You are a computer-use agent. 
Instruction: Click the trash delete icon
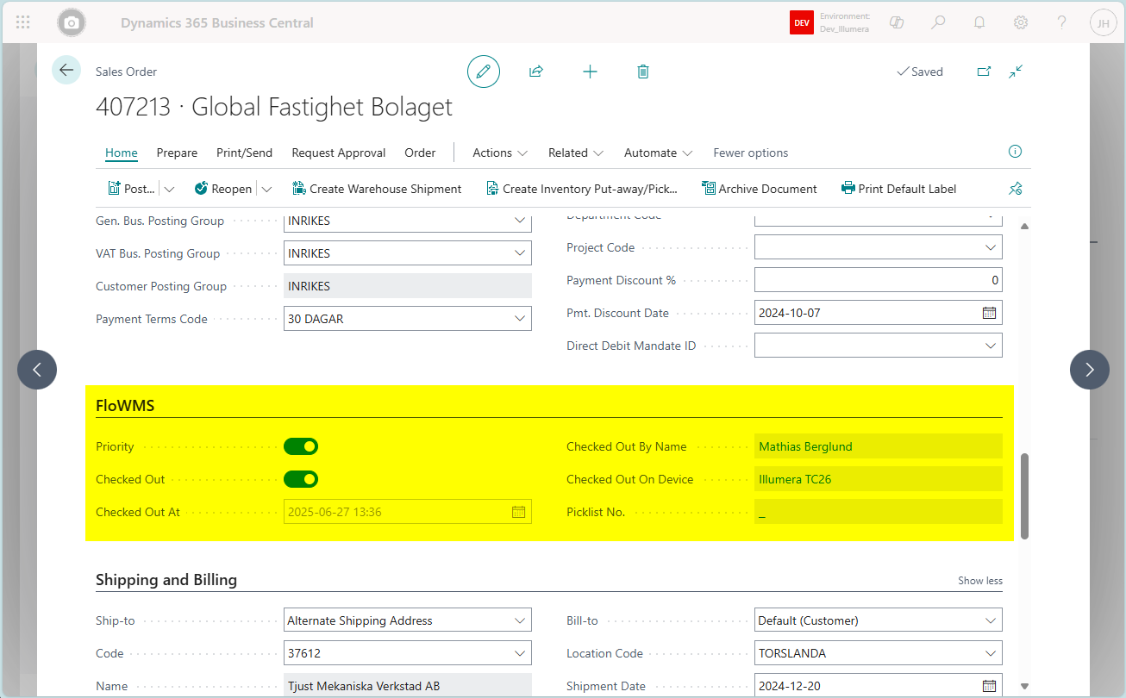[x=642, y=72]
